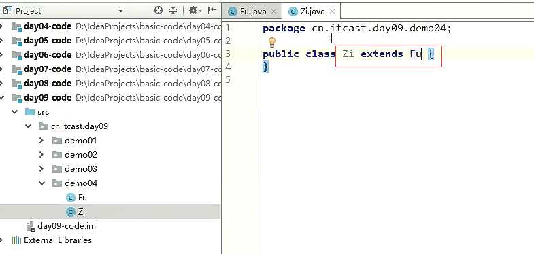Click the collapse all icon in Project panel

173,11
